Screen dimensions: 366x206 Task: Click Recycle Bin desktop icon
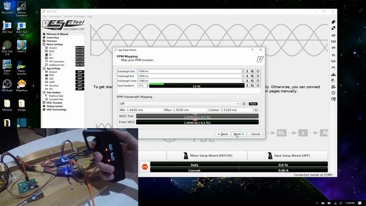[x=7, y=8]
